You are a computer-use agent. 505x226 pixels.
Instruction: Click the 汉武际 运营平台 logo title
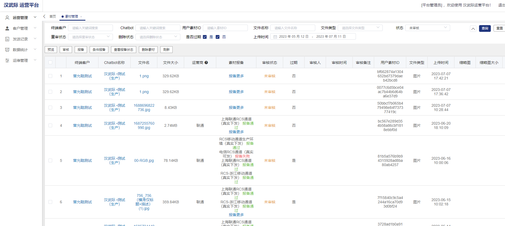[21, 5]
